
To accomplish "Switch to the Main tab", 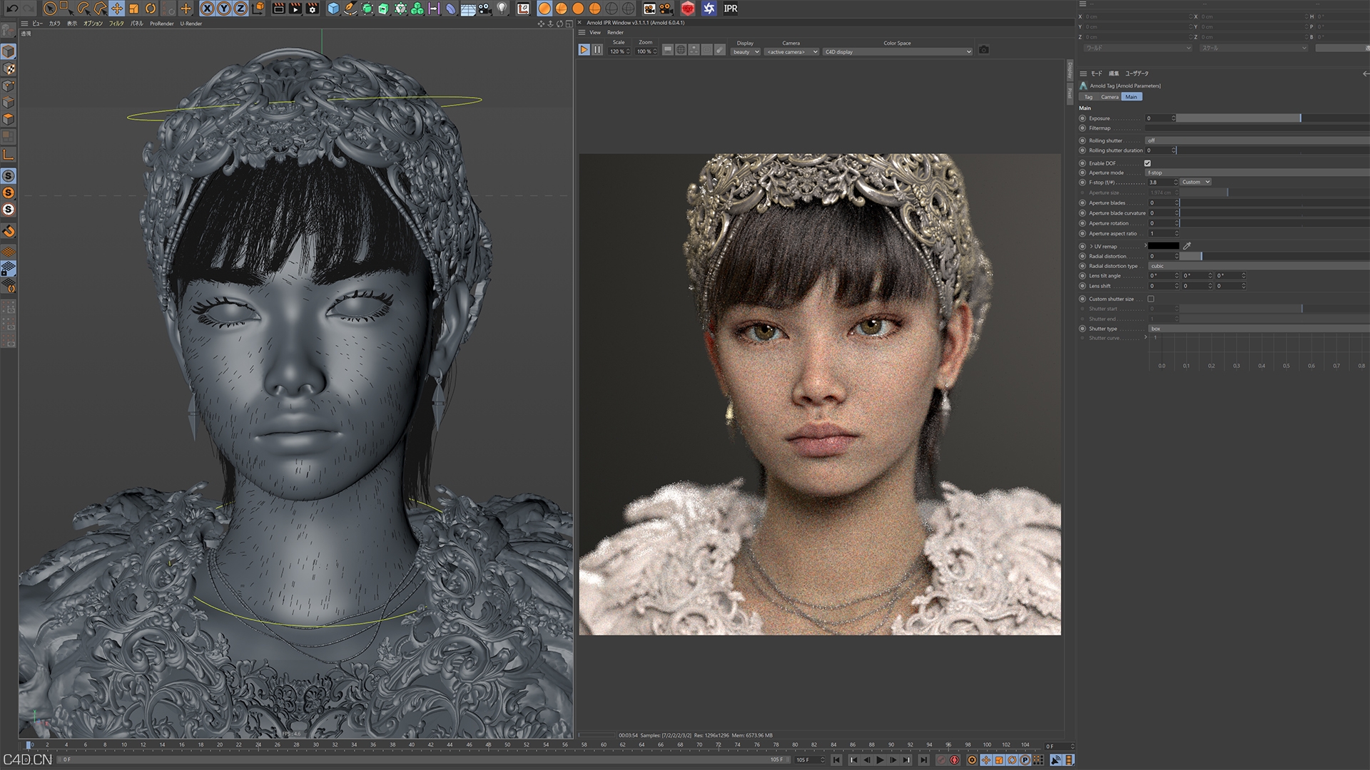I will coord(1132,97).
